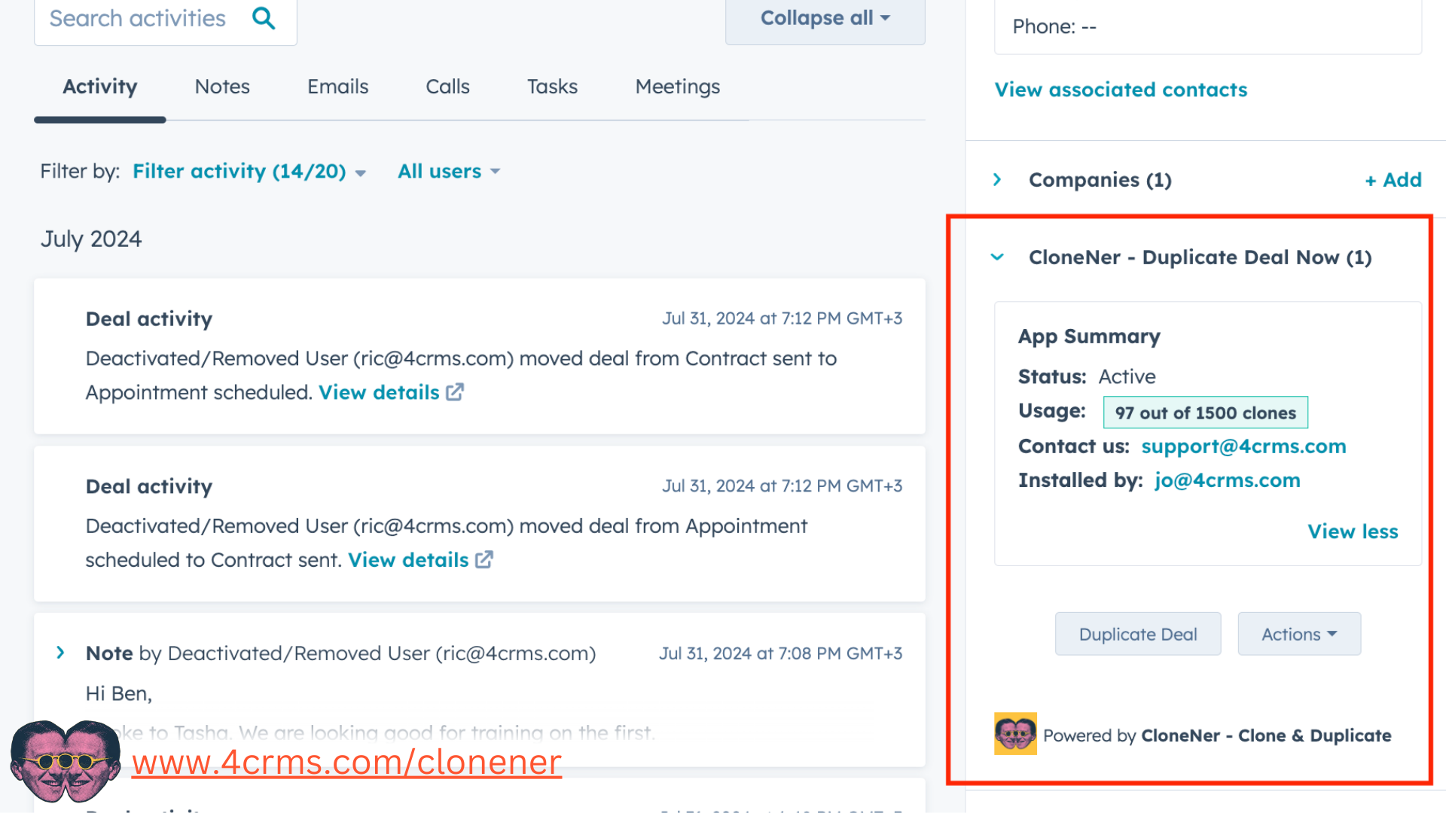Open external link icon after first View details
Screen dimensions: 1446x813
coord(455,392)
